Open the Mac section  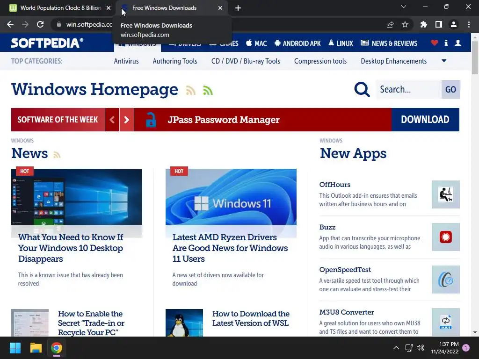coord(256,43)
